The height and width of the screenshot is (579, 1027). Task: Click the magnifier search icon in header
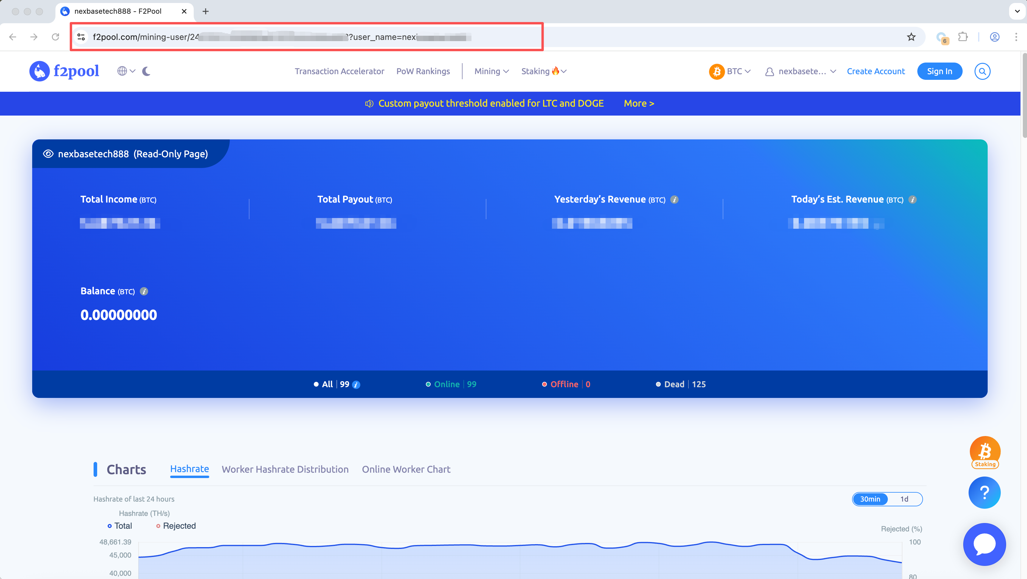pyautogui.click(x=982, y=71)
